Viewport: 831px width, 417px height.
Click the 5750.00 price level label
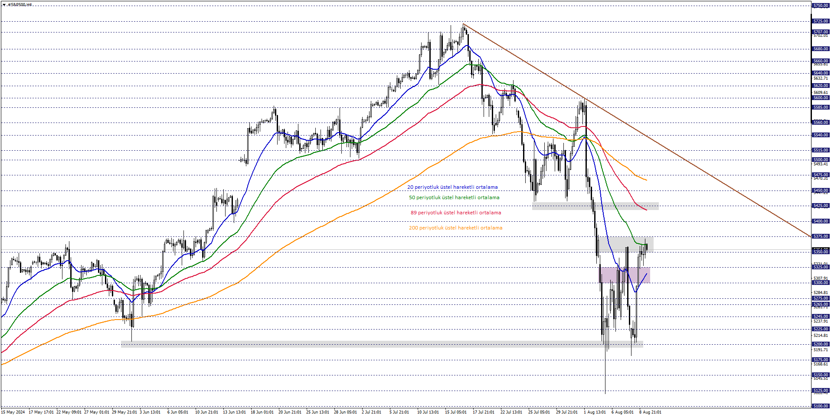click(x=821, y=6)
